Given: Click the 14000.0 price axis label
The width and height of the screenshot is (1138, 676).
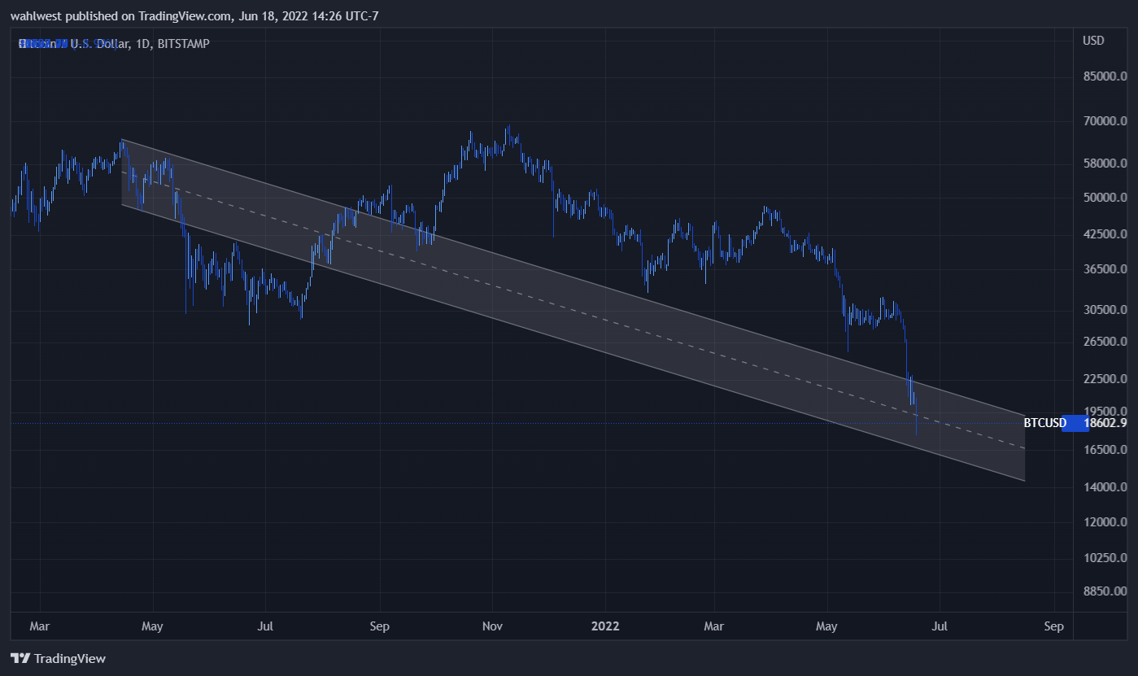Looking at the screenshot, I should (x=1106, y=487).
